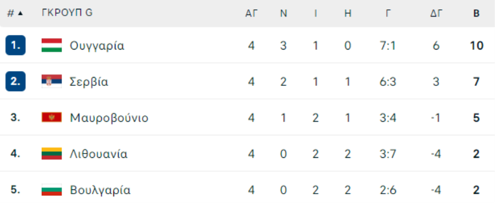Sort by the ΑΓ column header
The width and height of the screenshot is (495, 203).
(x=251, y=14)
